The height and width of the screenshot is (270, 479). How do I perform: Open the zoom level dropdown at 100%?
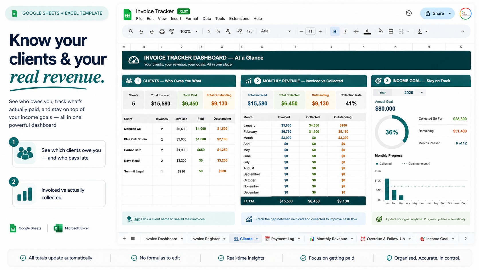point(189,32)
